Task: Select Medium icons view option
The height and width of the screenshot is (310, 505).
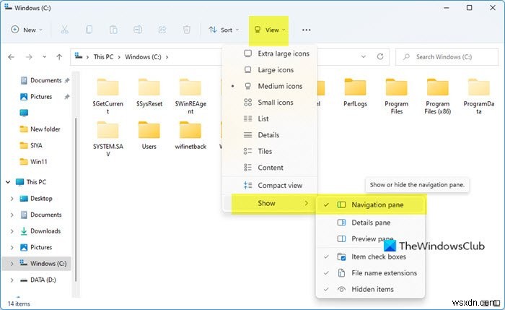Action: 270,86
